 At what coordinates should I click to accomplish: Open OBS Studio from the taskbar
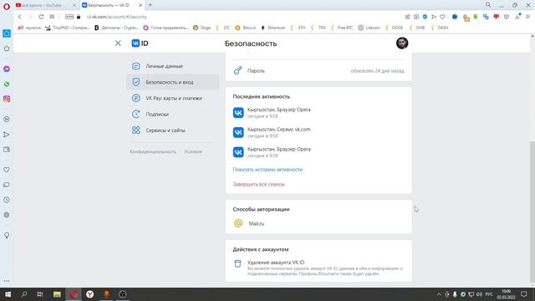[x=123, y=294]
